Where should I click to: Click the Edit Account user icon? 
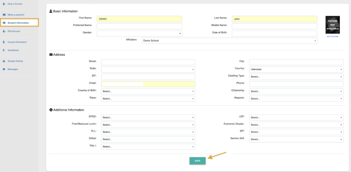point(4,31)
